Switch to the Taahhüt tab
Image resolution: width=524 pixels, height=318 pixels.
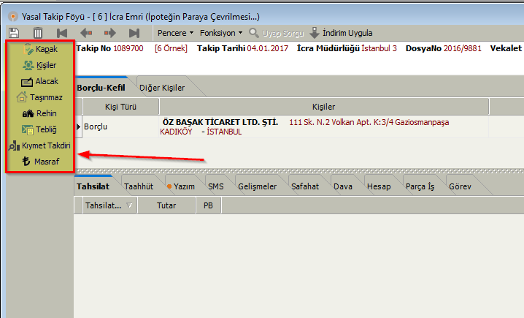click(139, 186)
